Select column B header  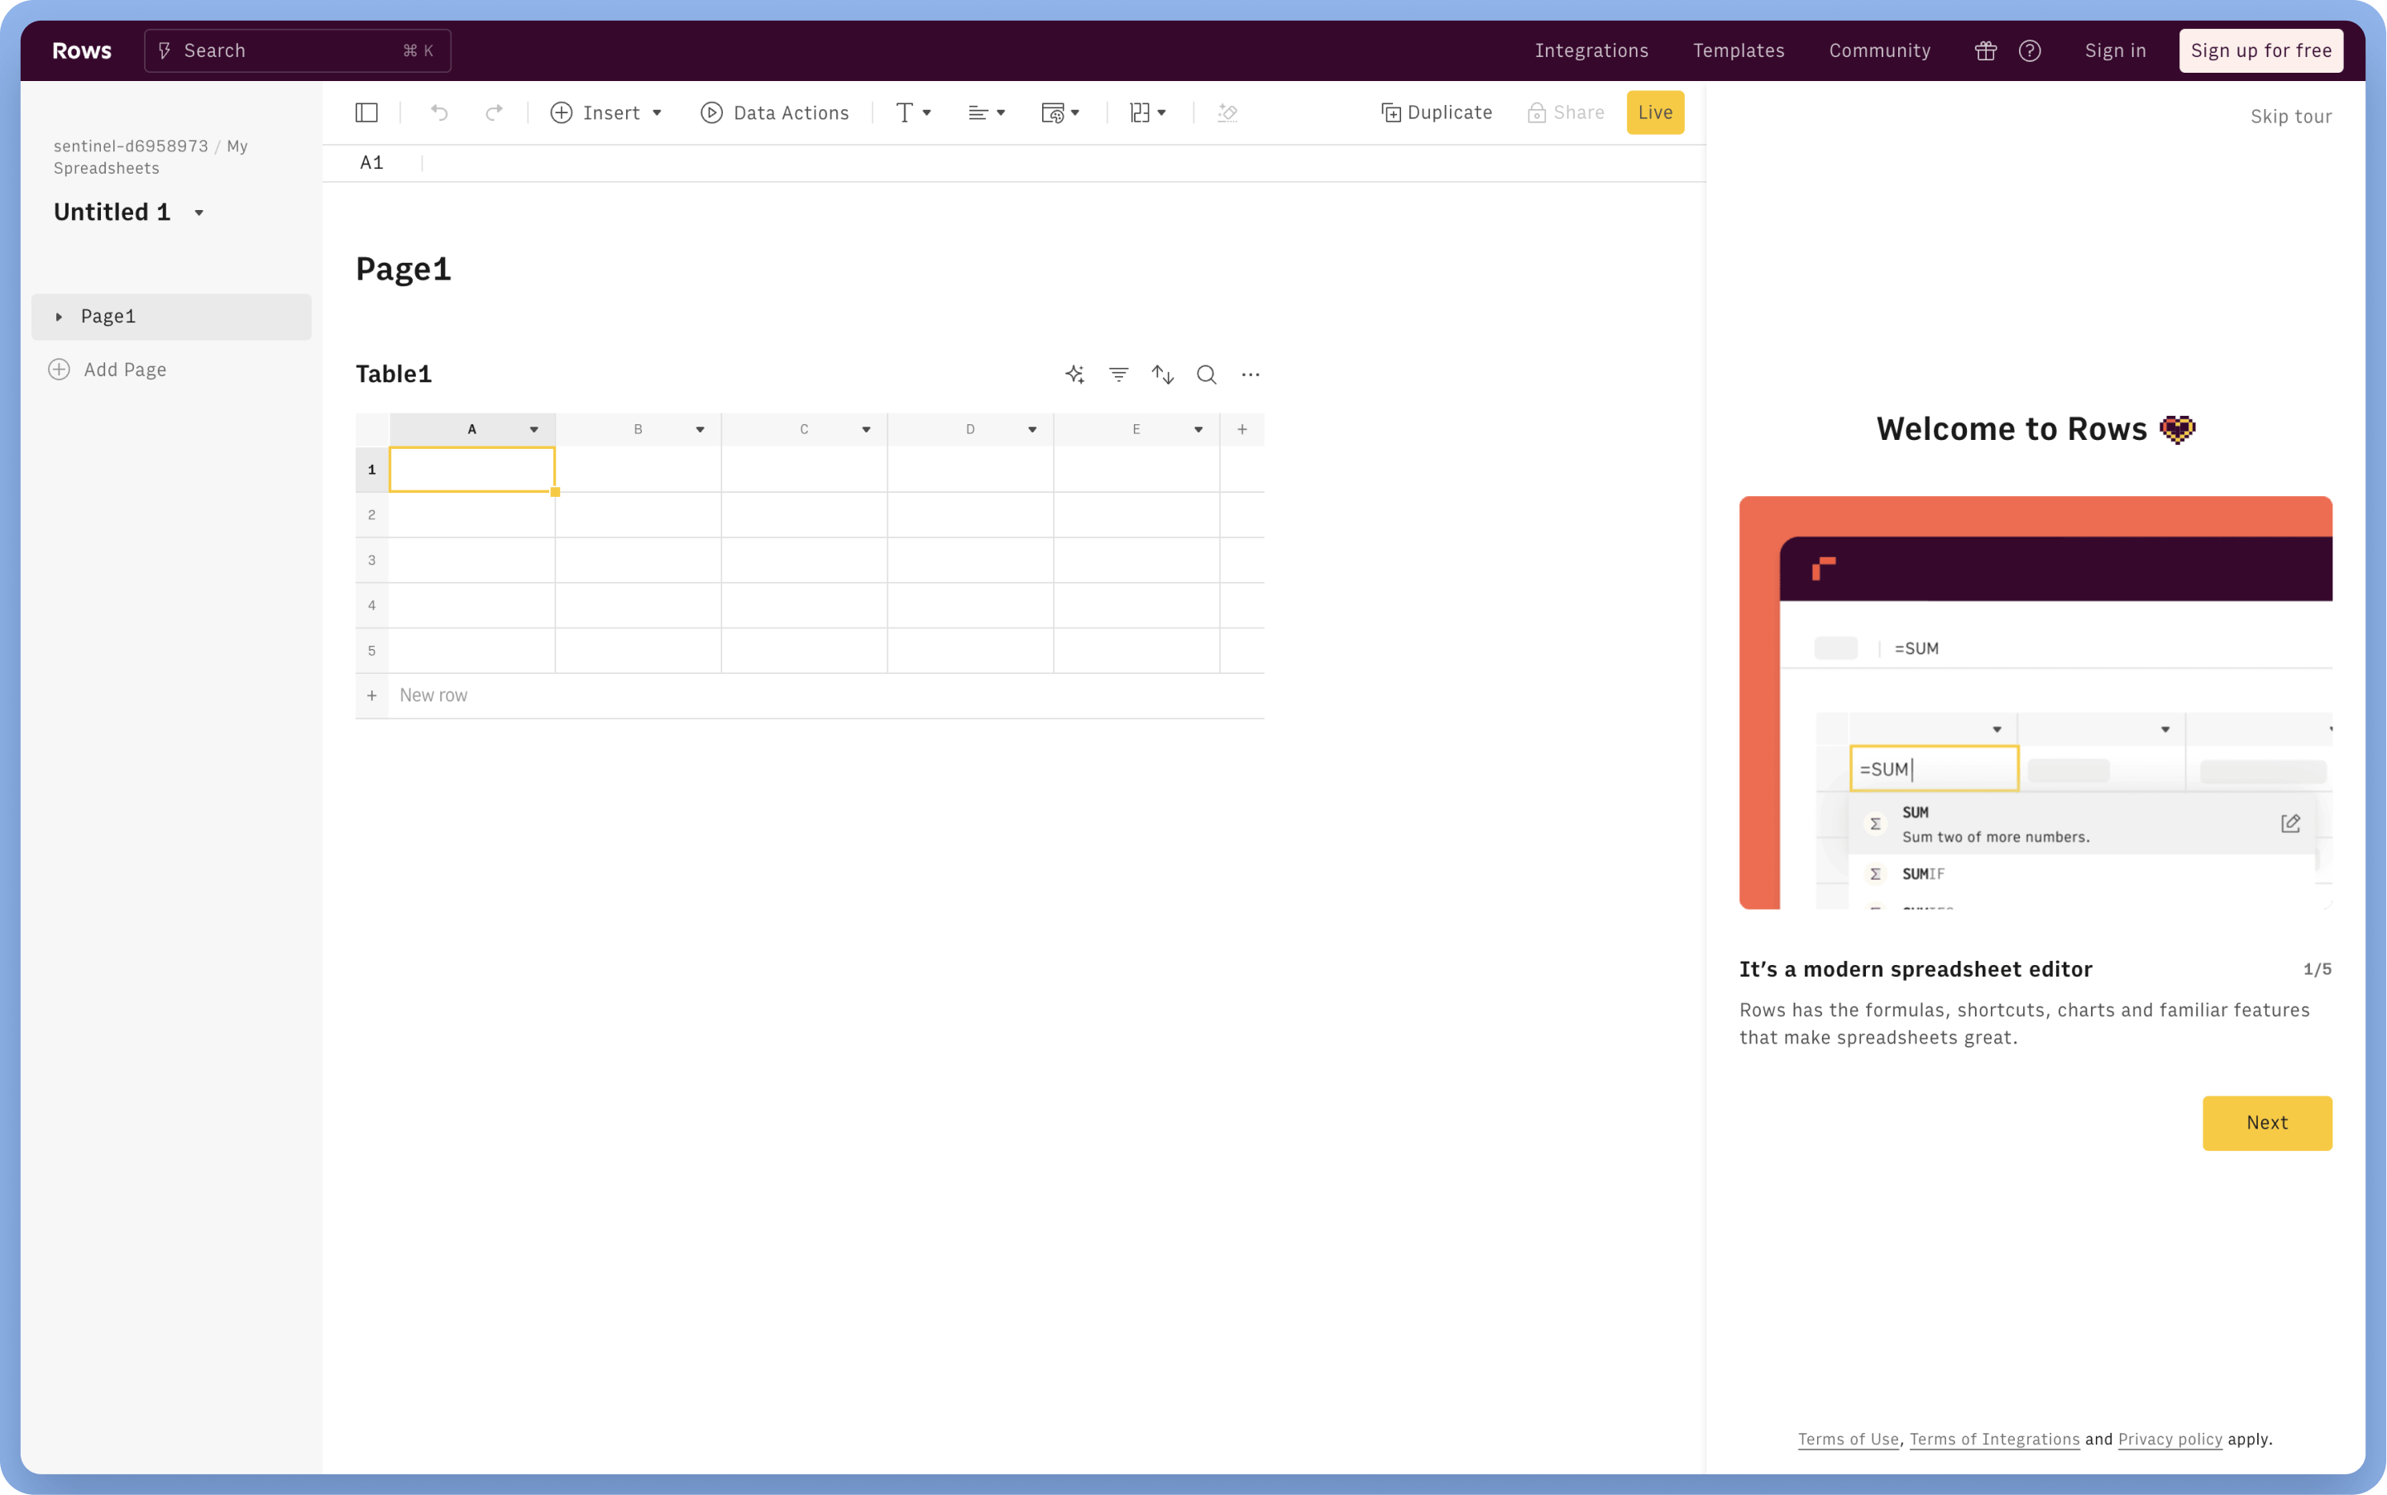click(638, 429)
